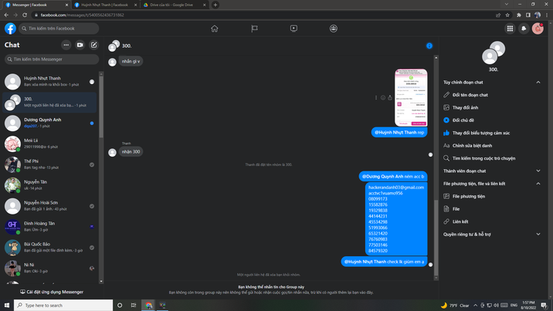
Task: Click Cài đặt ứng dụng Messenger link
Action: click(54, 292)
